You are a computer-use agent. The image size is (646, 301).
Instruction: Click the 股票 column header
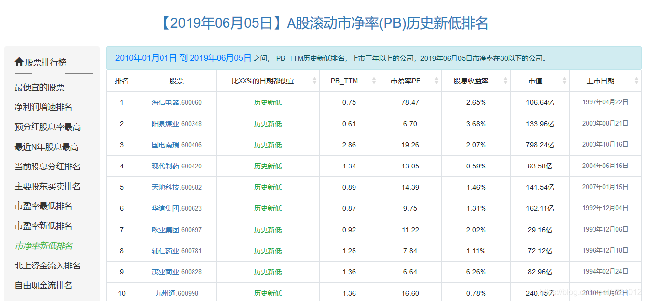(x=177, y=81)
